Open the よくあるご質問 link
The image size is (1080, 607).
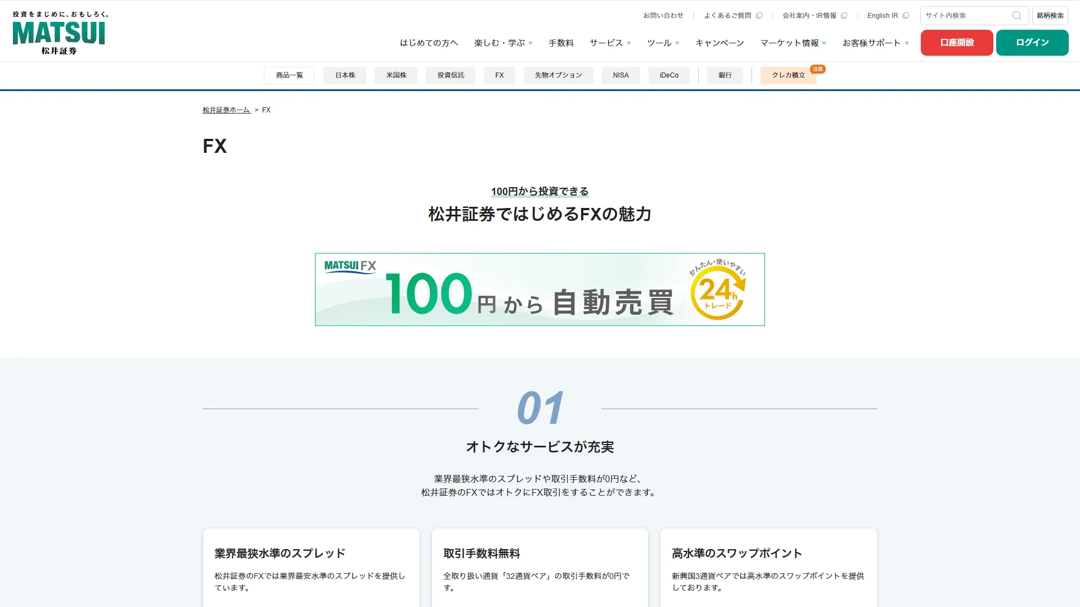(x=727, y=16)
